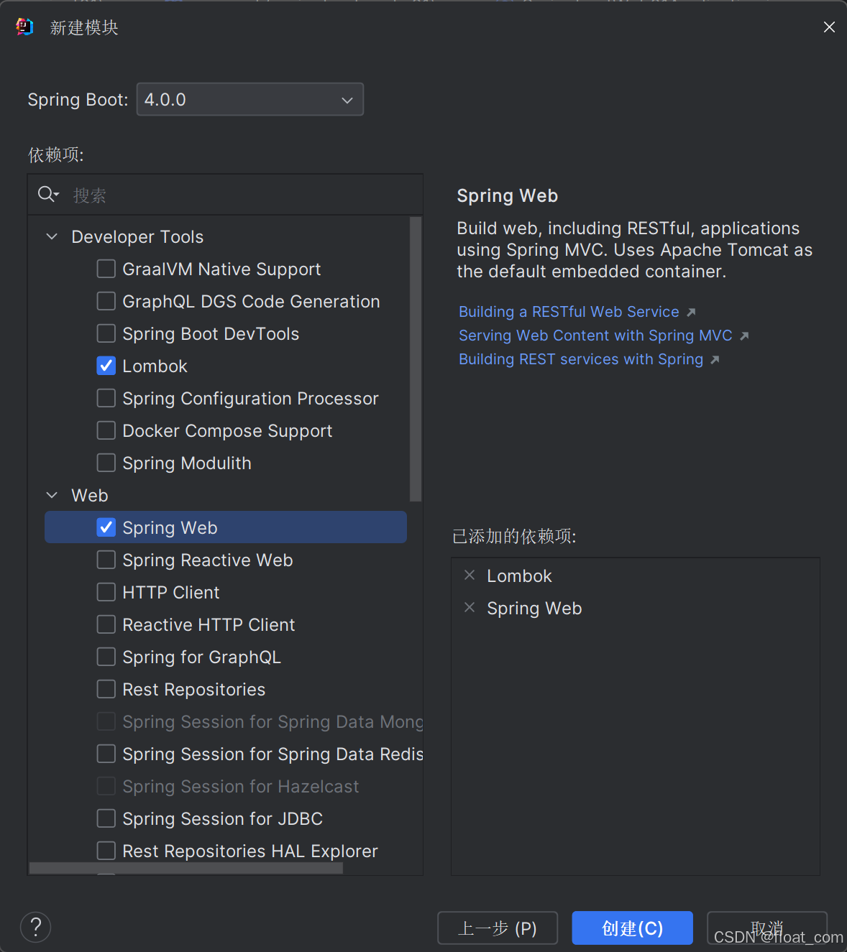Uncheck the Spring Web checkbox
The height and width of the screenshot is (952, 847).
[106, 527]
